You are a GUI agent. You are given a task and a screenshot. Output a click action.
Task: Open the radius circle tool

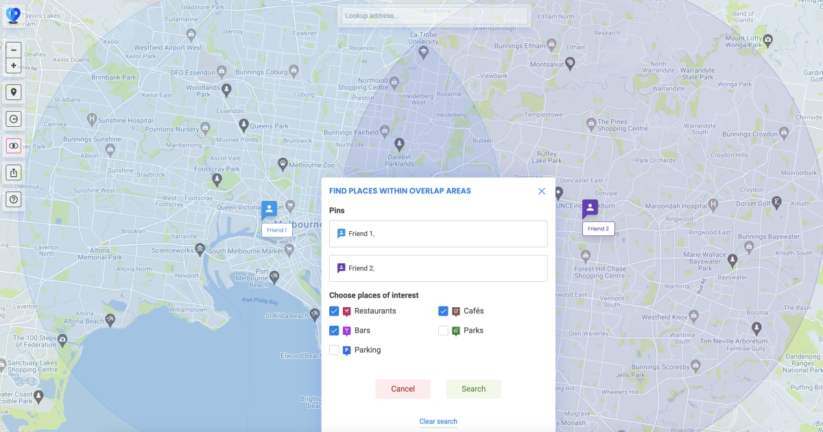[x=13, y=118]
